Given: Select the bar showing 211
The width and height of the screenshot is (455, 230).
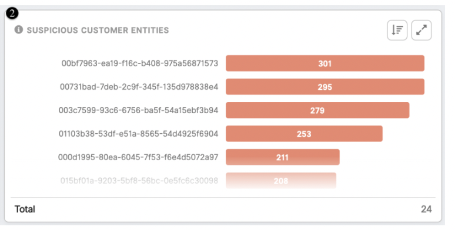Looking at the screenshot, I should (x=283, y=157).
